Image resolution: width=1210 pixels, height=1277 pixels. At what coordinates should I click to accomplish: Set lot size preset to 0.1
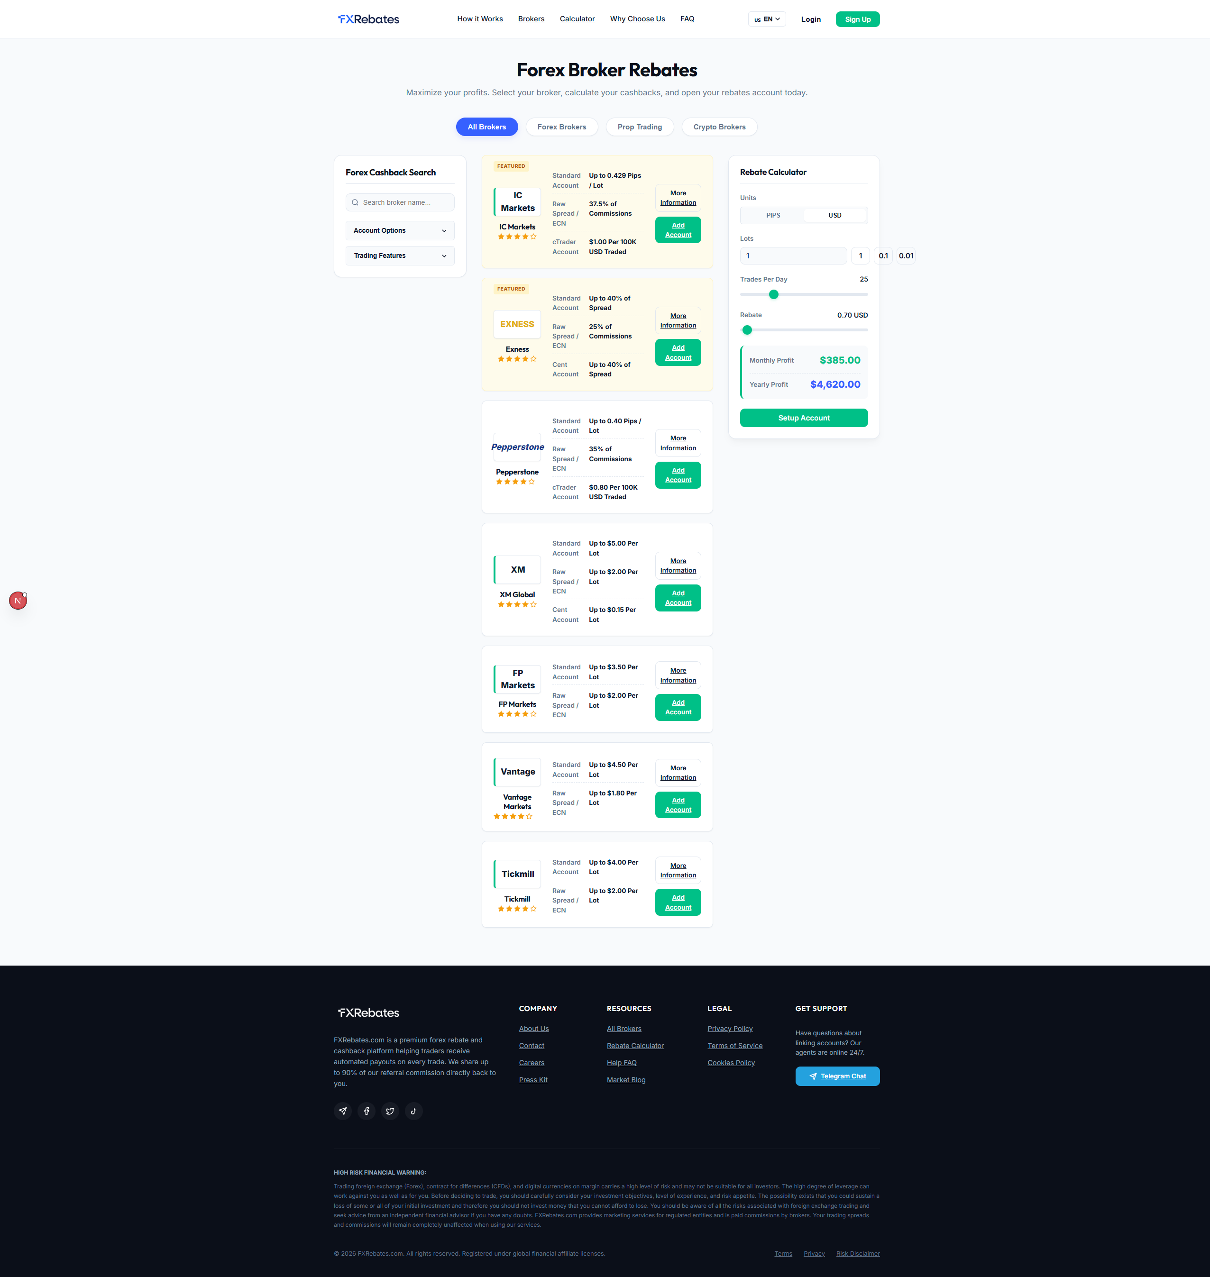pos(883,256)
